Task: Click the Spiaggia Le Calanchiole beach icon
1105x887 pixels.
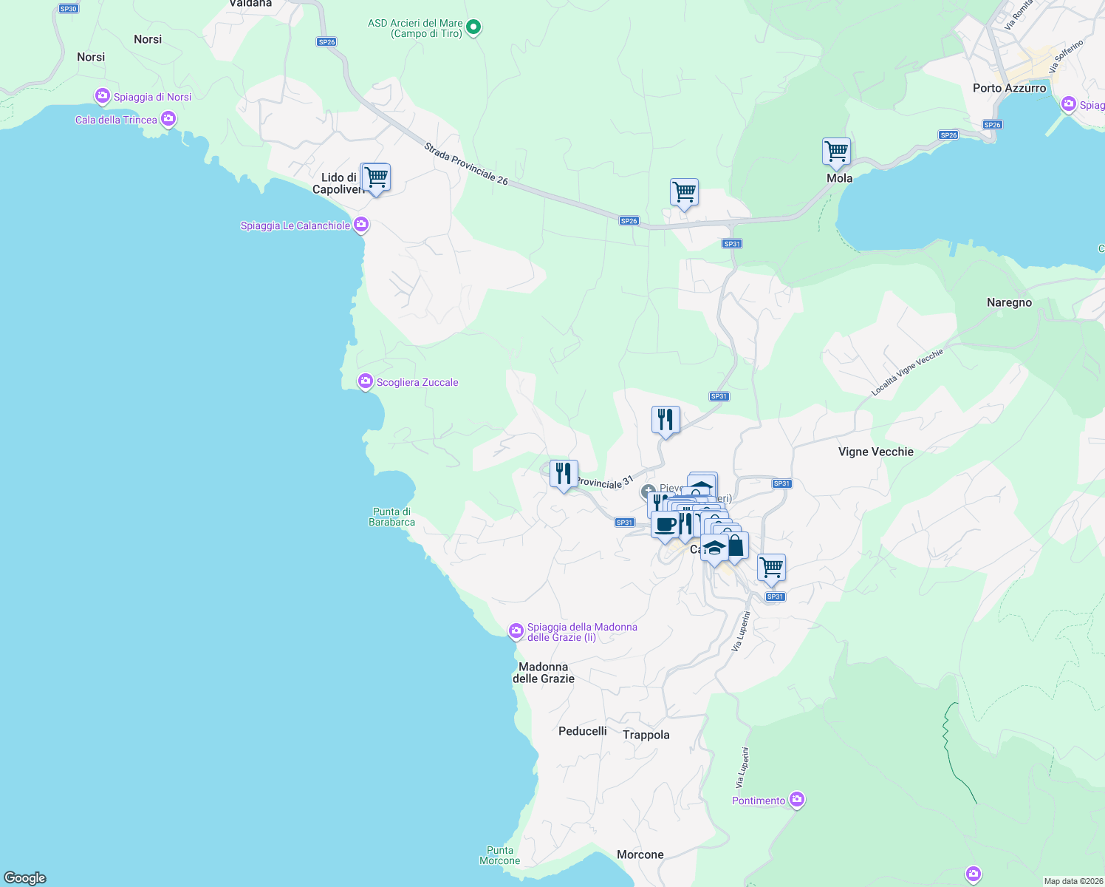Action: click(x=360, y=223)
